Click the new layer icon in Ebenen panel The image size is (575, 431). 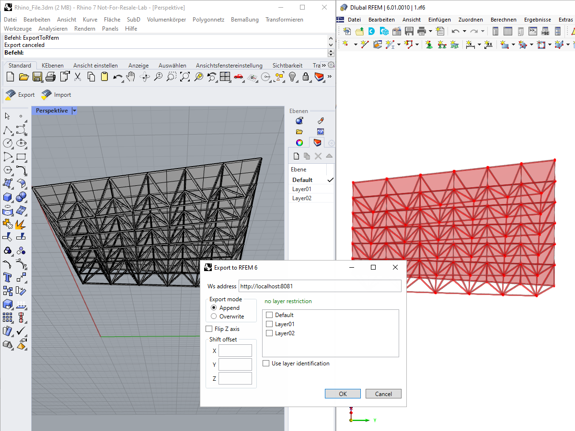(x=296, y=156)
